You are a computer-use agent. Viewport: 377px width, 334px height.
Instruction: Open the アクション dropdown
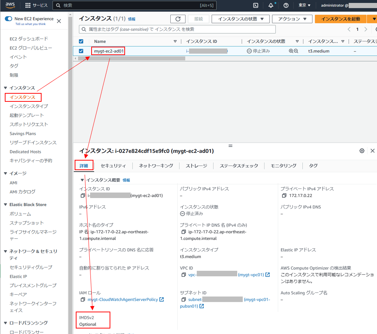[292, 19]
